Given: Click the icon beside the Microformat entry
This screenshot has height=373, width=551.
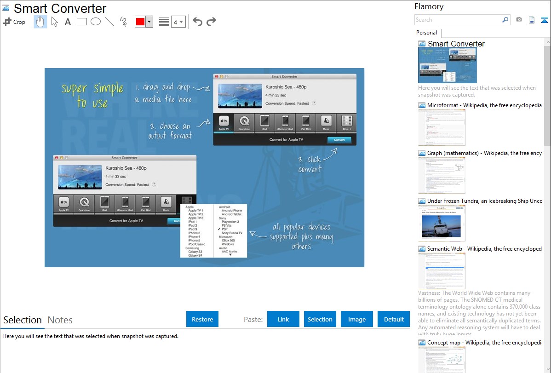Looking at the screenshot, I should (x=422, y=105).
